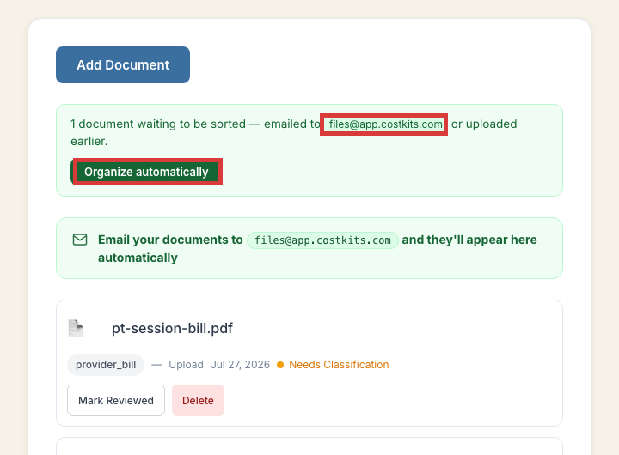
Task: Click the provider_bill tag
Action: [x=106, y=365]
